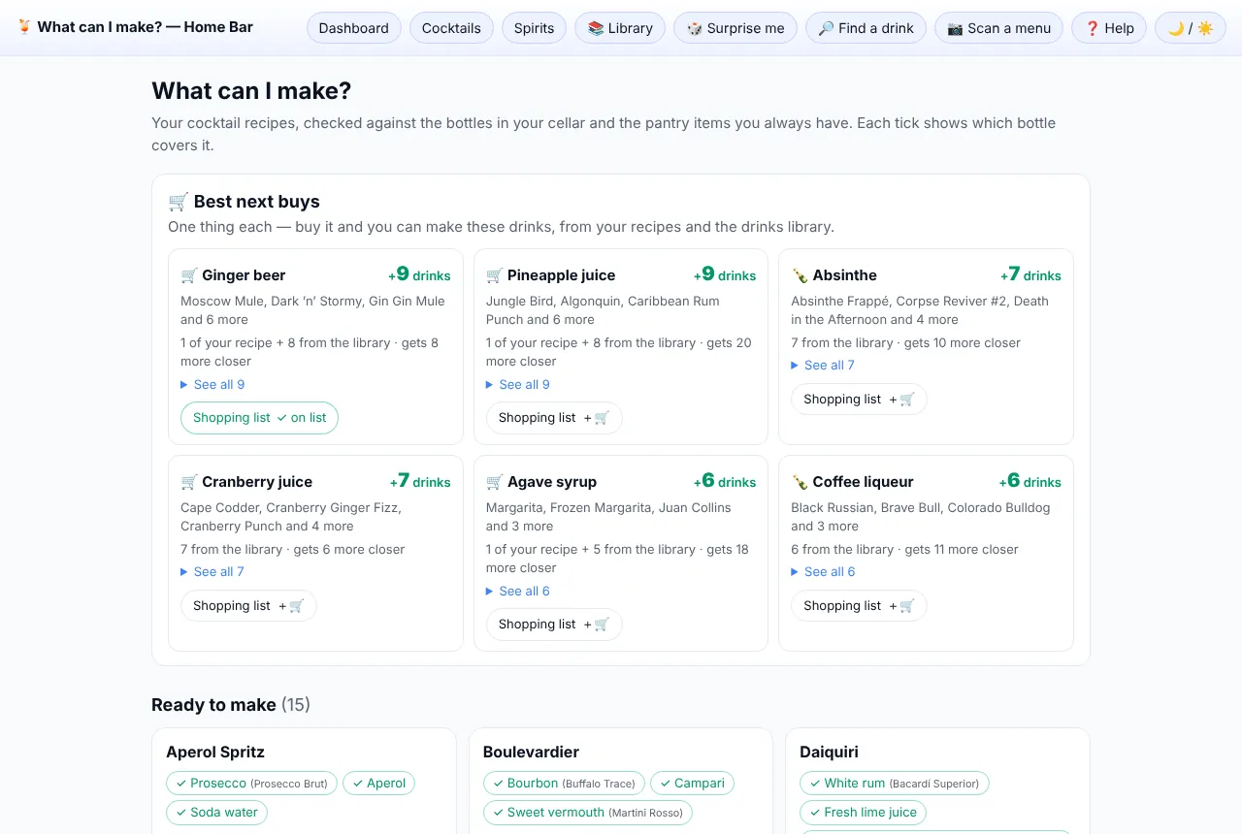The width and height of the screenshot is (1242, 834).
Task: Click the White rum Bacardi Superior chip
Action: tap(895, 784)
